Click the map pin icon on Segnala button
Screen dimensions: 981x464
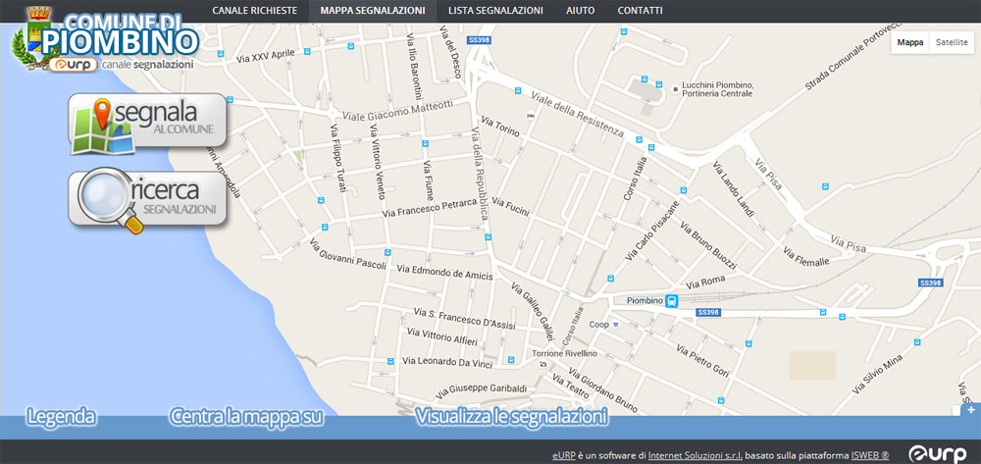(x=102, y=114)
